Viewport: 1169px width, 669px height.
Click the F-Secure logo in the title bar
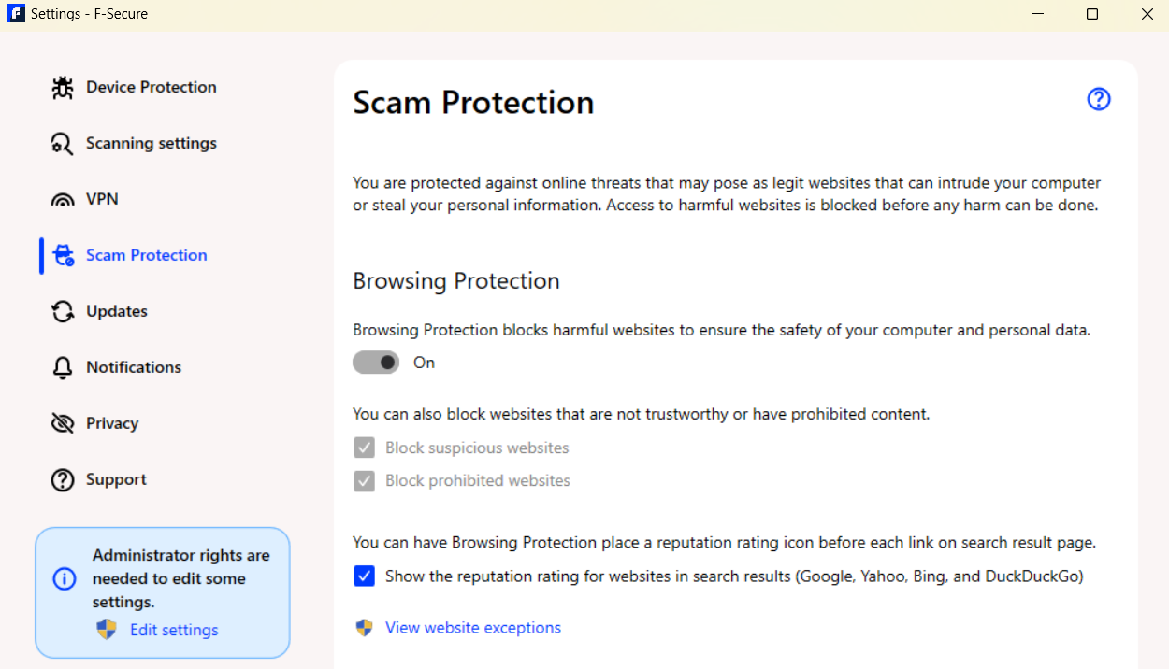point(15,13)
